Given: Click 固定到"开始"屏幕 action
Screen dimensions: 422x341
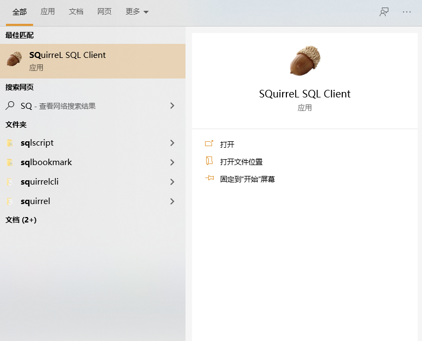Looking at the screenshot, I should [247, 179].
